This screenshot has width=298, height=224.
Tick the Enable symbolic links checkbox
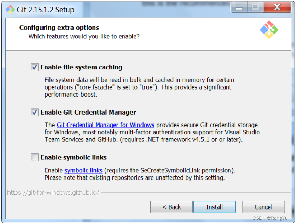[x=35, y=157]
